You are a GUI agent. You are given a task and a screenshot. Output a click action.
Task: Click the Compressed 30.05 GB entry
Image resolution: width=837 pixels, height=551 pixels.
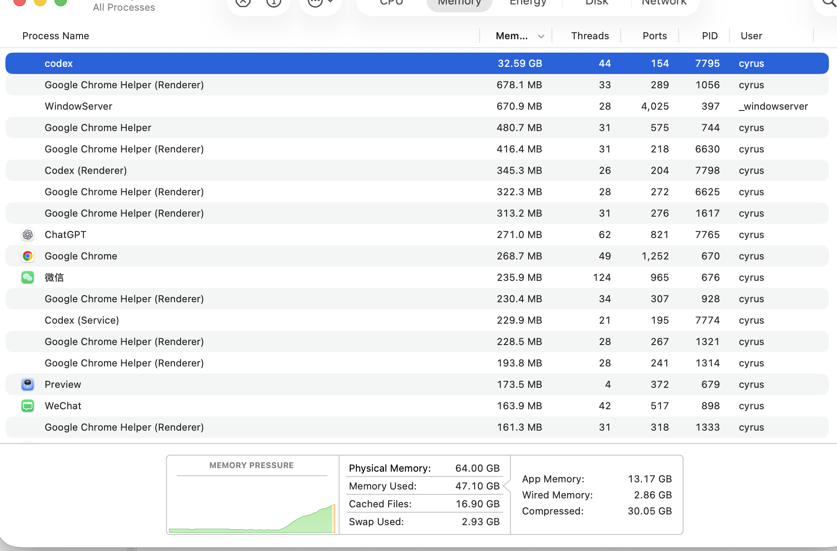[597, 511]
